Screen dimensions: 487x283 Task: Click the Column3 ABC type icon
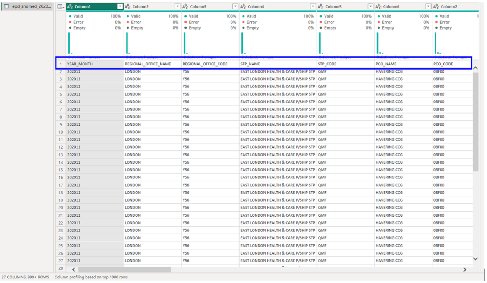tap(186, 7)
